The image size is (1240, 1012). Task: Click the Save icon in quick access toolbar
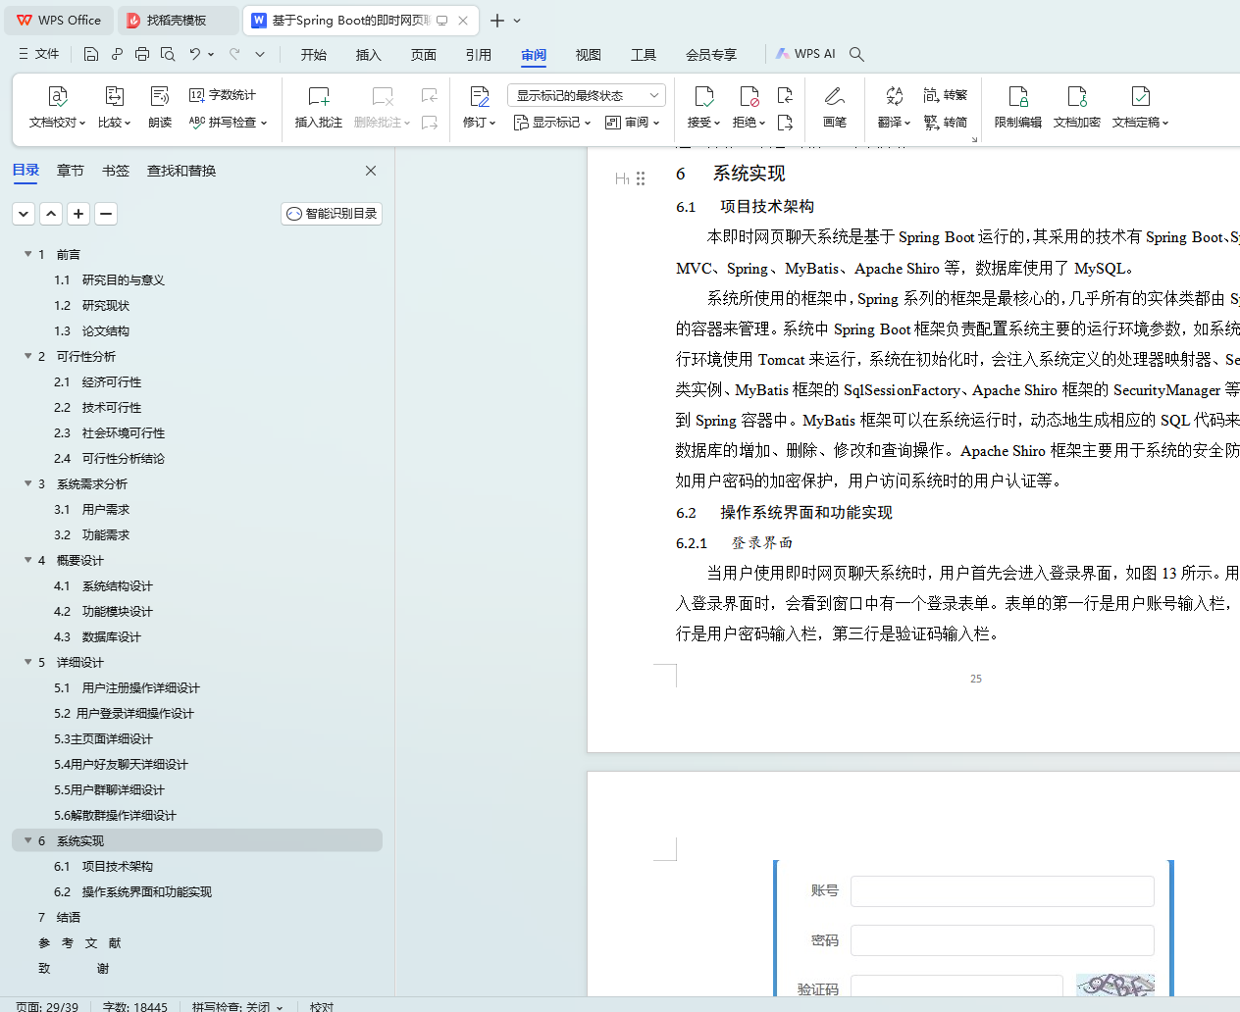click(91, 54)
